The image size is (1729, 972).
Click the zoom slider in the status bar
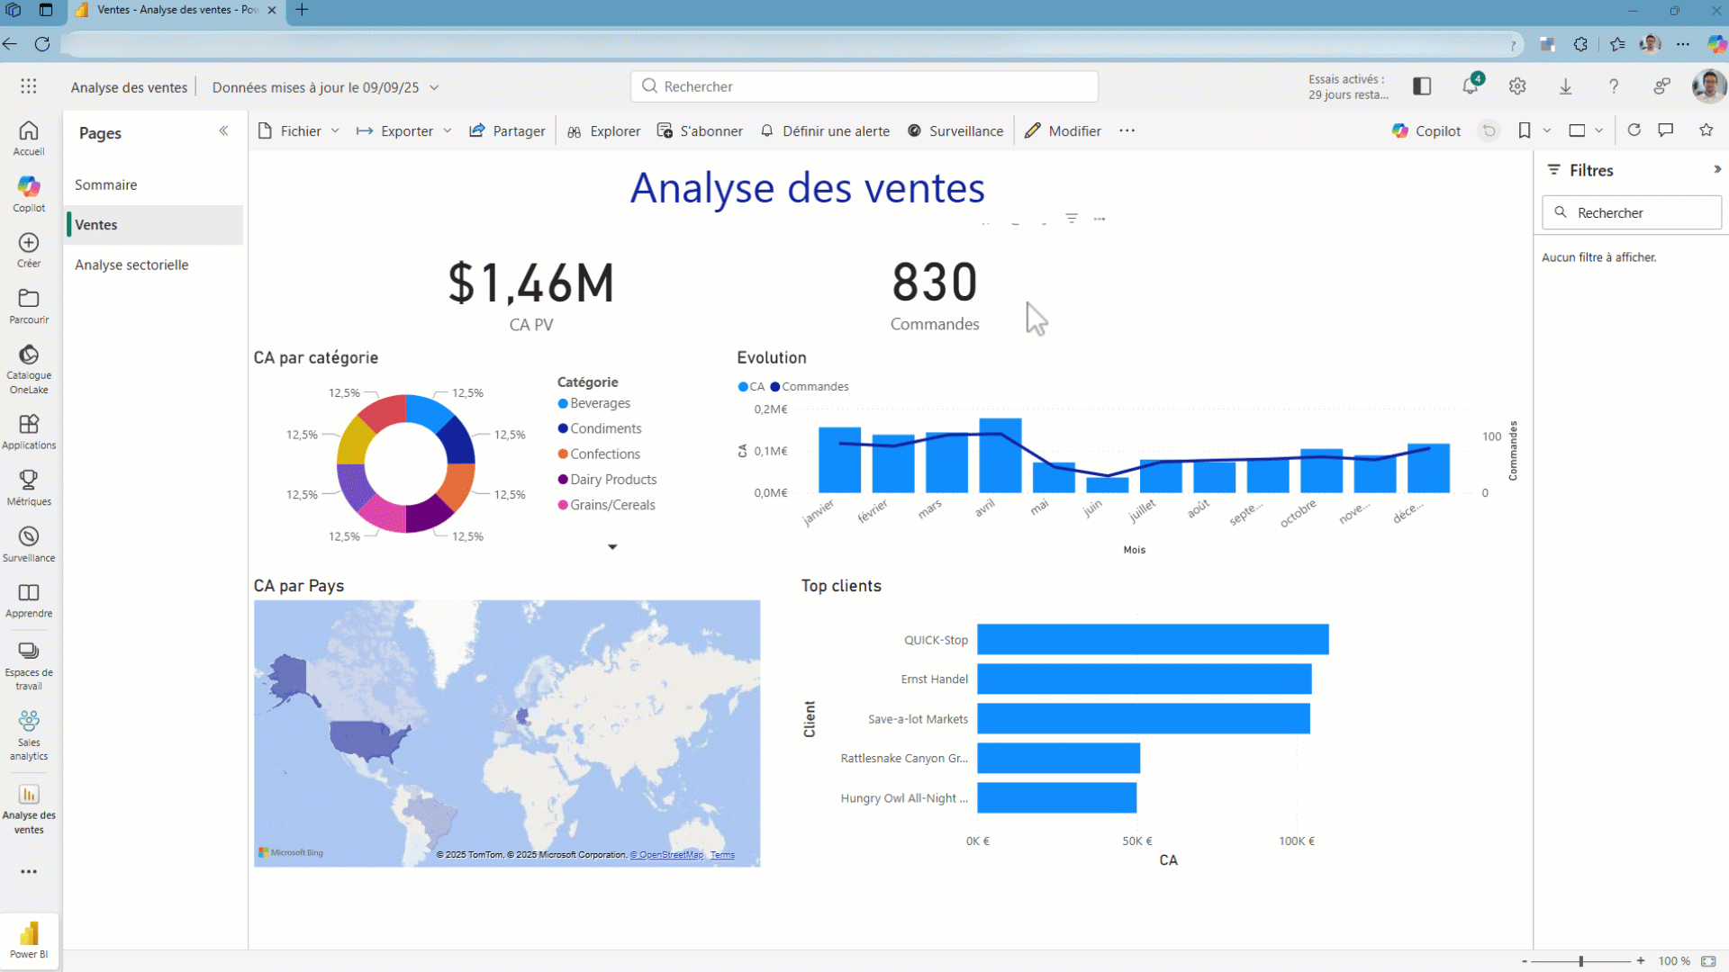tap(1581, 961)
